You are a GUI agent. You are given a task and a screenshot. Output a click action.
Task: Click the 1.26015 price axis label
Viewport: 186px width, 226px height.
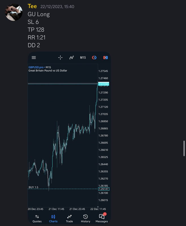(x=103, y=200)
